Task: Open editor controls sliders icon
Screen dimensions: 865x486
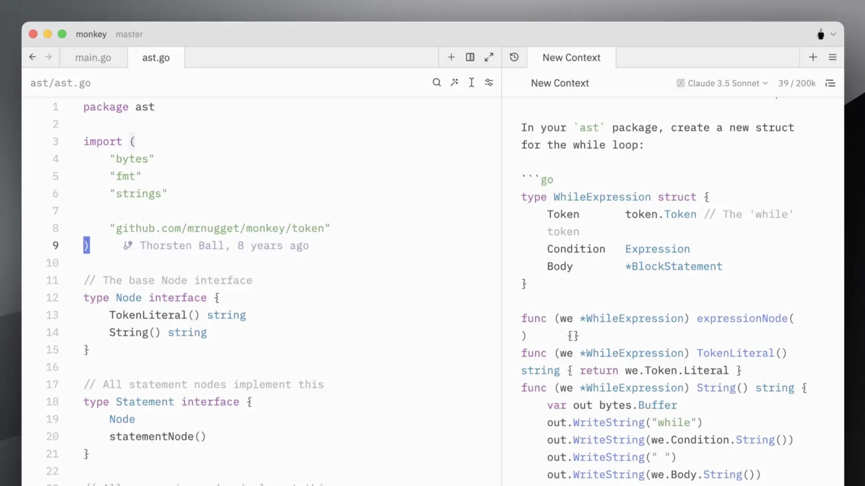Action: tap(489, 83)
